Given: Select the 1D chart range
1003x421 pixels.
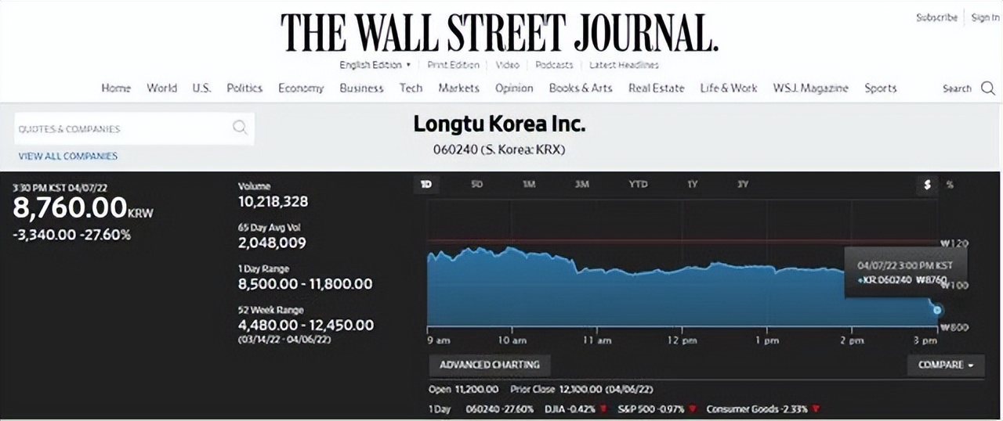Looking at the screenshot, I should (x=426, y=185).
